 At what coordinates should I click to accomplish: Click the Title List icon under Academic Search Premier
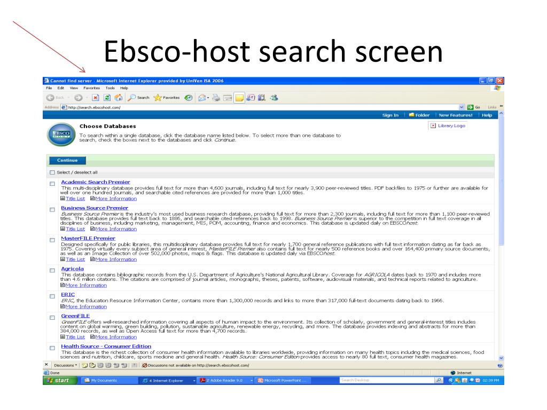click(63, 199)
